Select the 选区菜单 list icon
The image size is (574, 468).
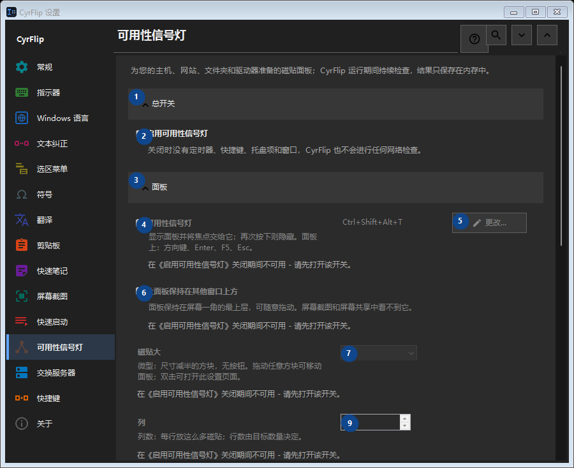point(22,169)
